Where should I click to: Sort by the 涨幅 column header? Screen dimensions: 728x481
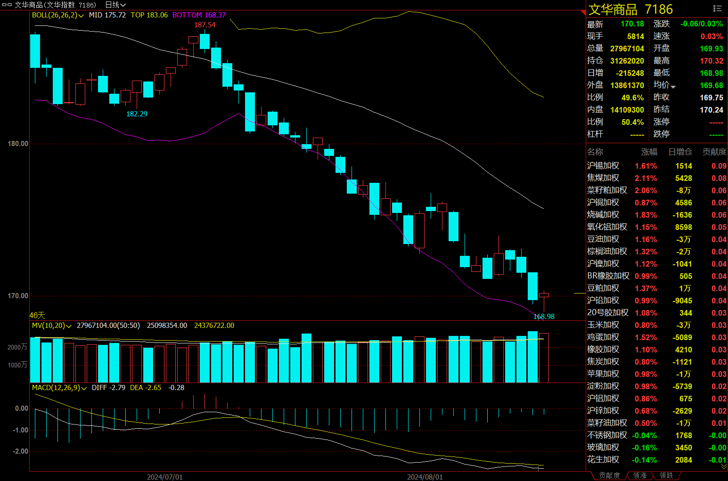tap(649, 152)
